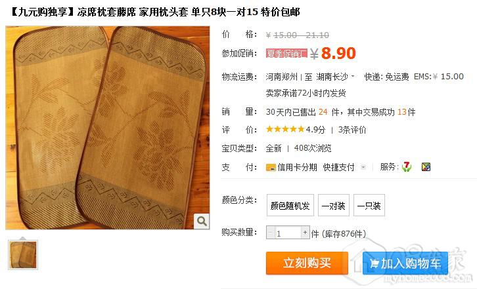477x289 pixels.
Task: Click the credit card installment icon
Action: (271, 167)
